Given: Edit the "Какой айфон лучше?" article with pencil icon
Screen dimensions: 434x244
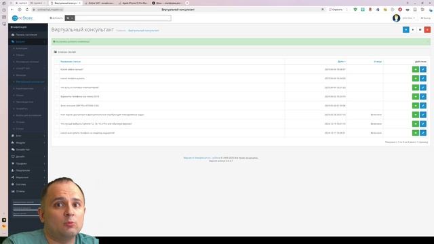Looking at the screenshot, I should (x=423, y=69).
